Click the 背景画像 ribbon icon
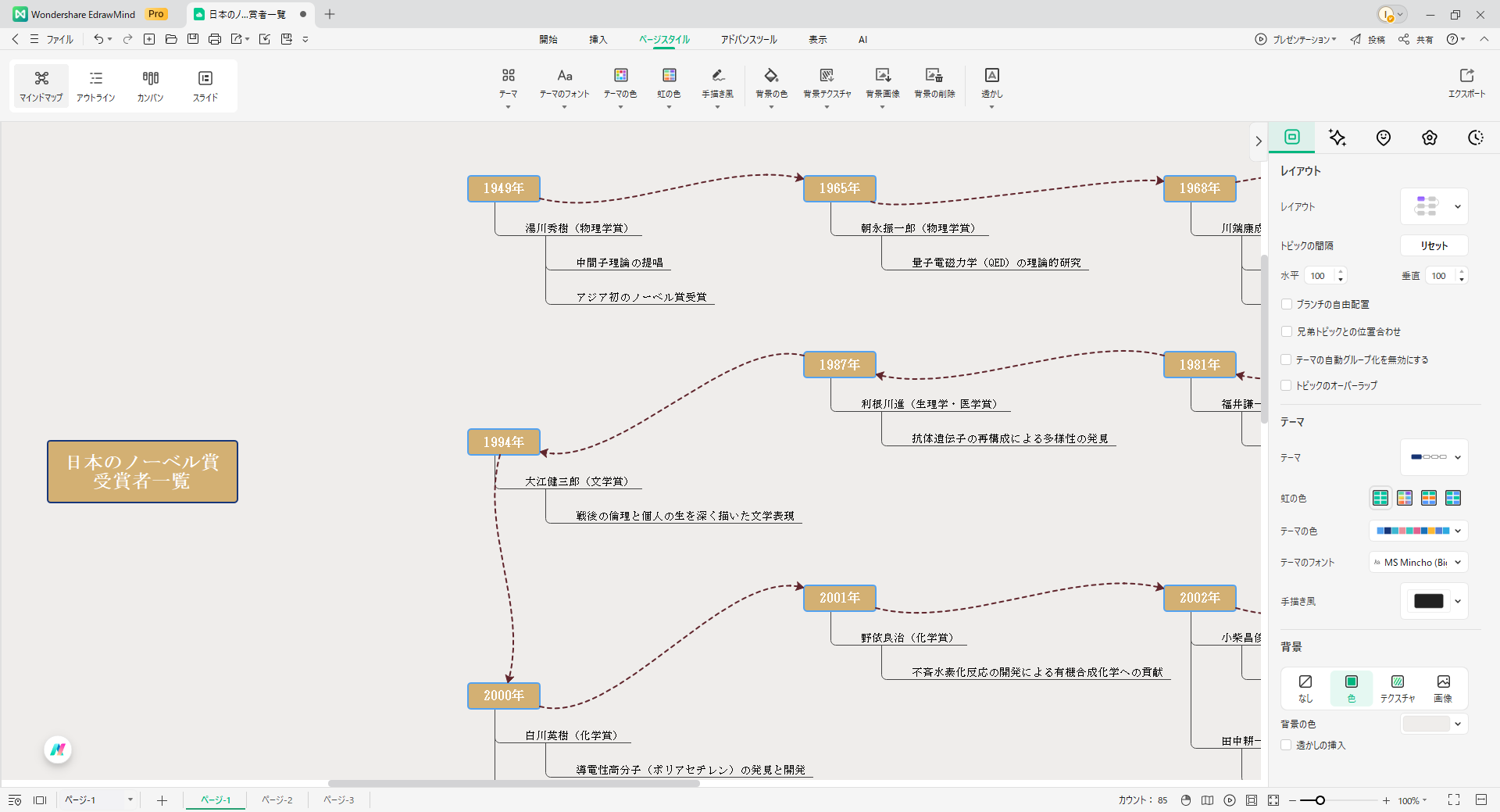The height and width of the screenshot is (812, 1500). pyautogui.click(x=882, y=77)
